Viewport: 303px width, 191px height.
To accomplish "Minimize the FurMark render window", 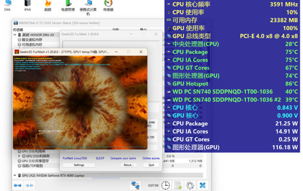I will pyautogui.click(x=116, y=52).
